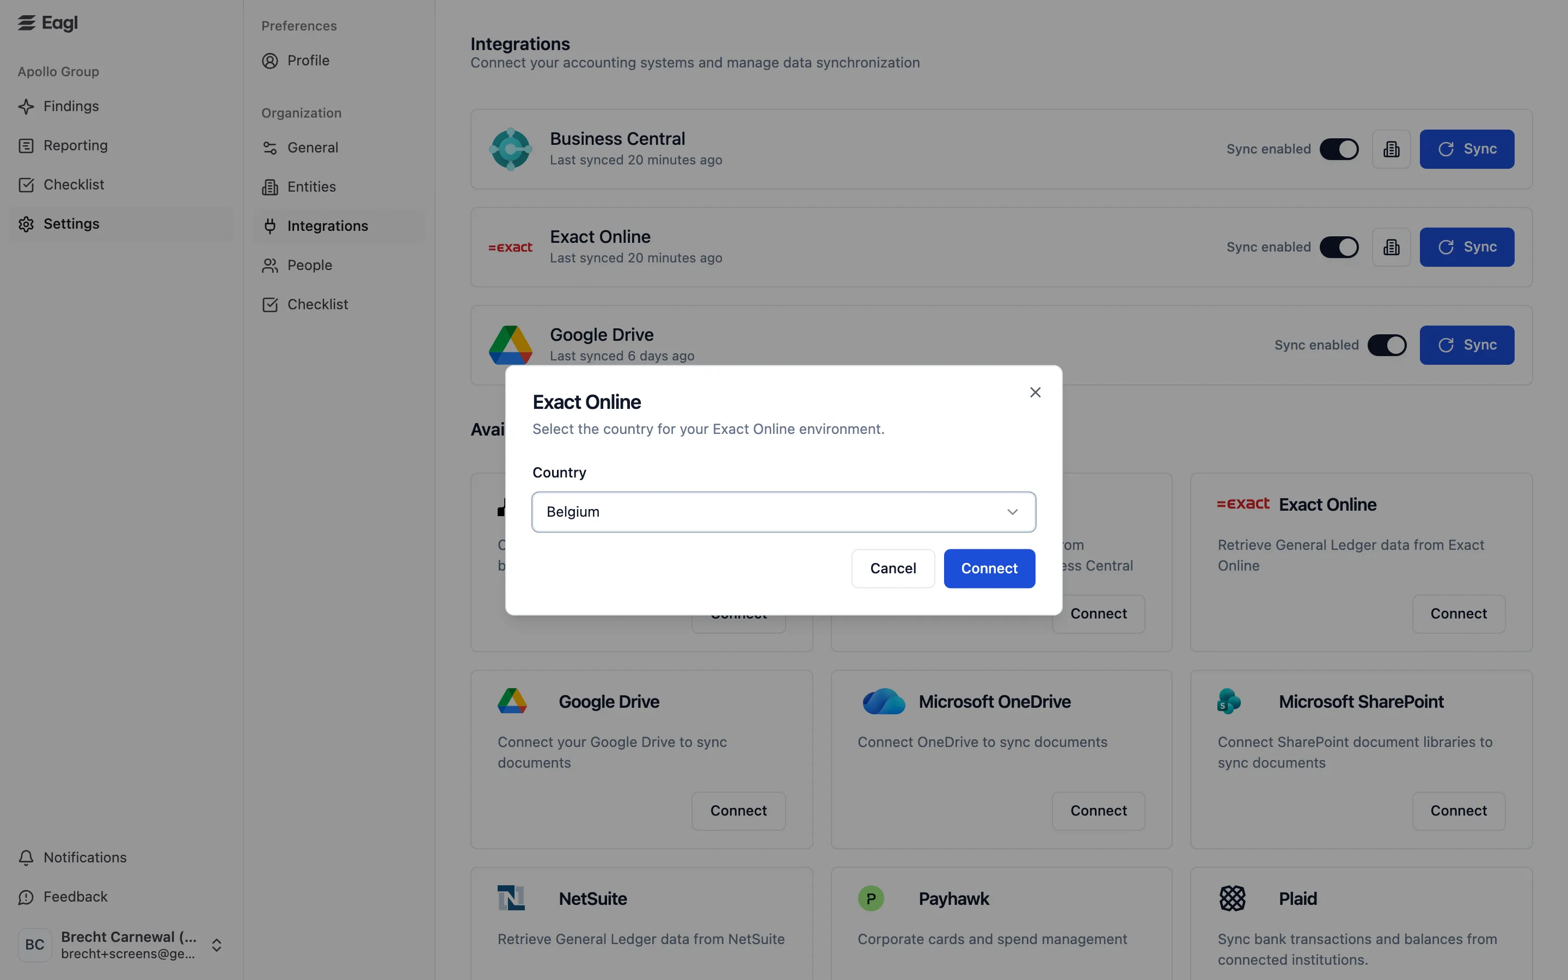Connect Microsoft SharePoint

pyautogui.click(x=1459, y=811)
